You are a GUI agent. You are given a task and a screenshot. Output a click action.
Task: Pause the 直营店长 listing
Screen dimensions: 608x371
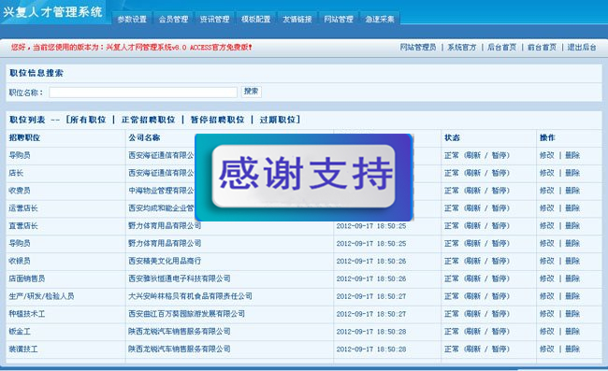(499, 226)
